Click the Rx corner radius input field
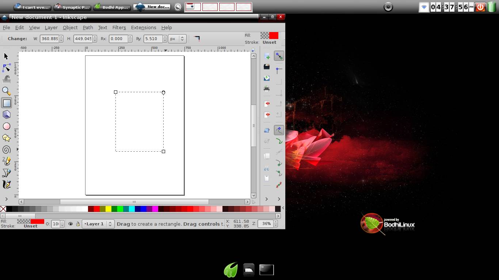The width and height of the screenshot is (499, 280). pos(118,39)
